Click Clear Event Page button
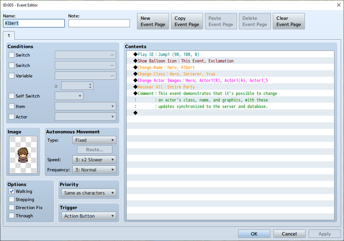 tap(289, 21)
